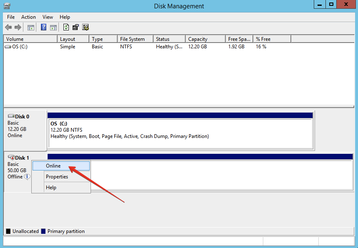The height and width of the screenshot is (248, 358).
Task: Choose Online from the context menu
Action: (53, 166)
